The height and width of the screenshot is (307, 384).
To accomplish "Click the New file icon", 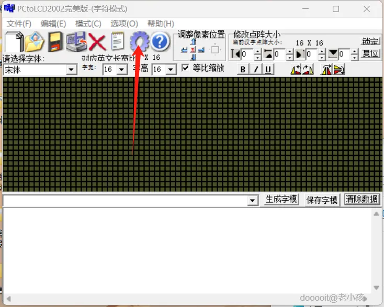I will tap(14, 42).
